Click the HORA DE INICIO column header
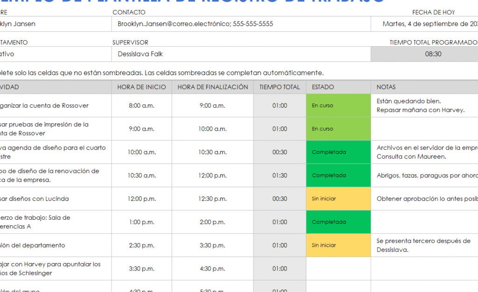 tap(141, 87)
